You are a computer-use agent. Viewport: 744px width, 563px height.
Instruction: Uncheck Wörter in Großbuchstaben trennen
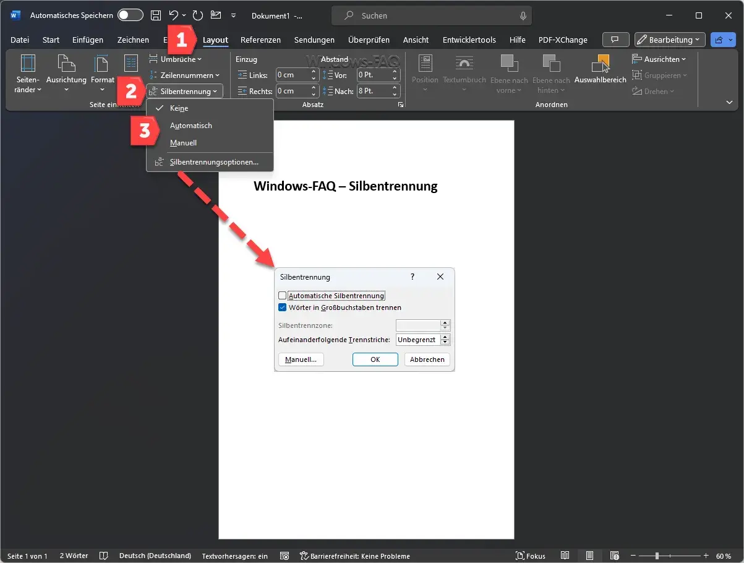(x=282, y=307)
